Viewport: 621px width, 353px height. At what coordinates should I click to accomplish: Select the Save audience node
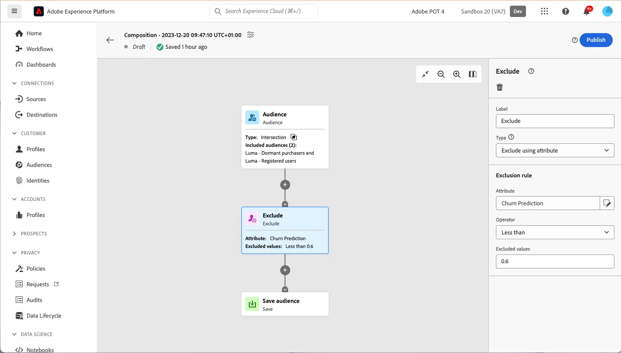[x=285, y=304]
